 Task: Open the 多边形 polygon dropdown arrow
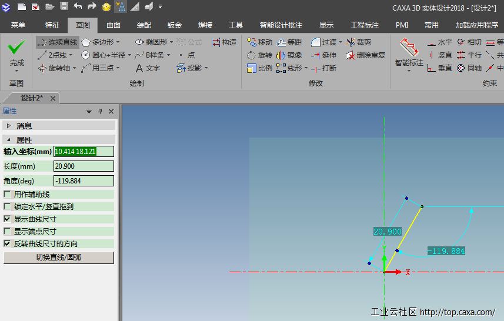click(118, 42)
